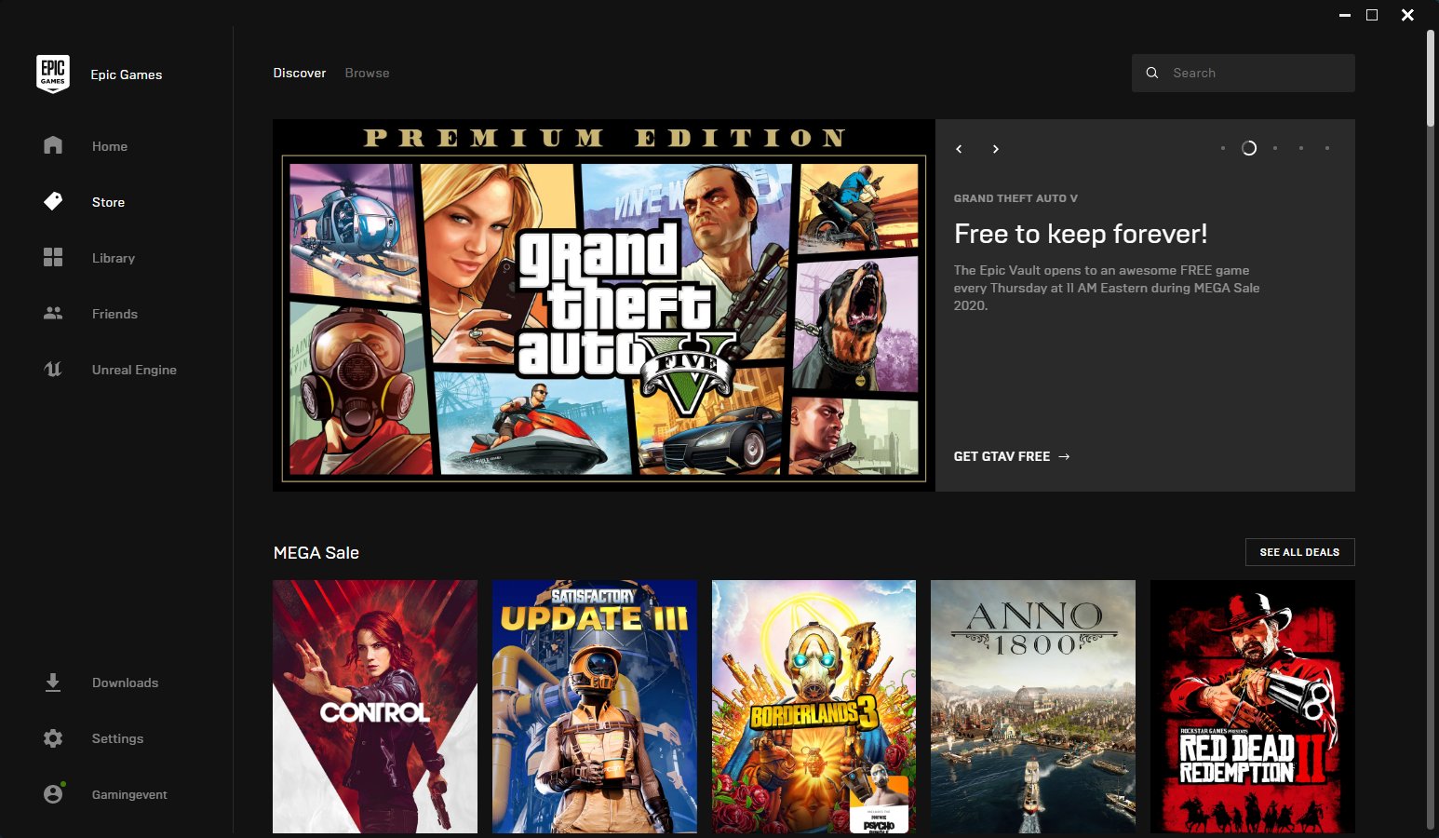
Task: Open the Anno 1800 game cover
Action: click(1033, 707)
